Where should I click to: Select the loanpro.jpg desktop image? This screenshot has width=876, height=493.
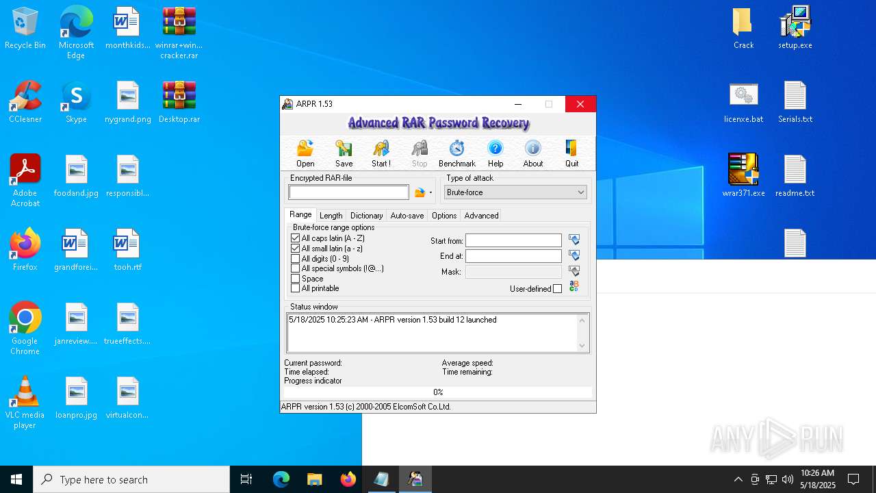pos(76,398)
